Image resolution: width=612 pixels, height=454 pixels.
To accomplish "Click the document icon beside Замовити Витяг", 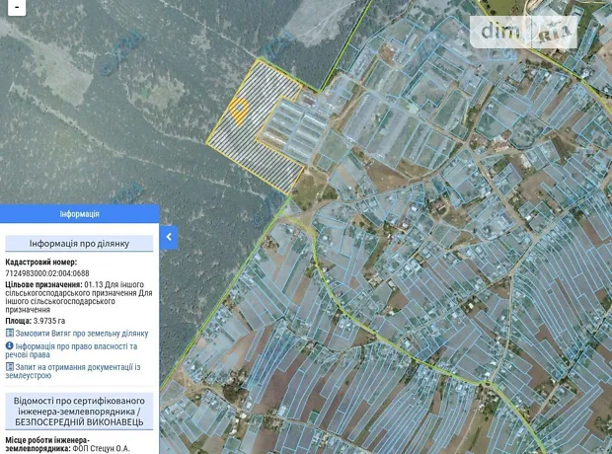I will point(9,334).
